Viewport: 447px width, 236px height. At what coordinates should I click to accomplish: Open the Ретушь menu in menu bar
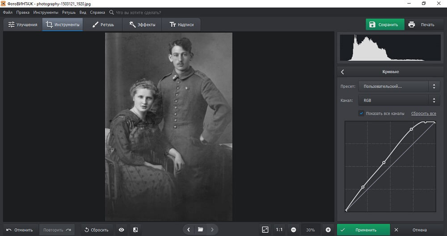(69, 12)
